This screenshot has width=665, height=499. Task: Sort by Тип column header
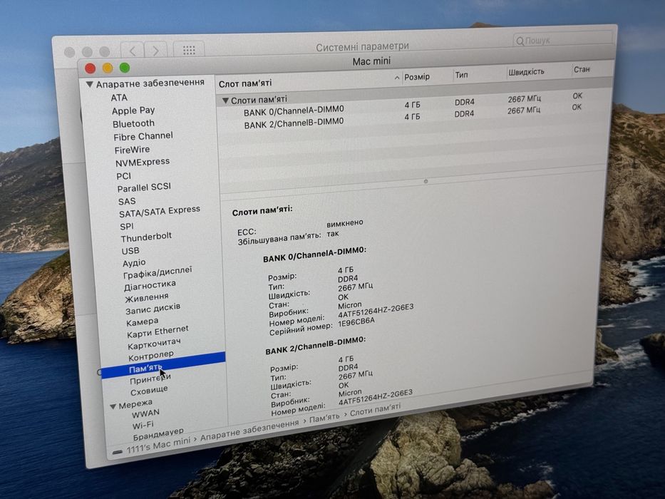[x=461, y=75]
